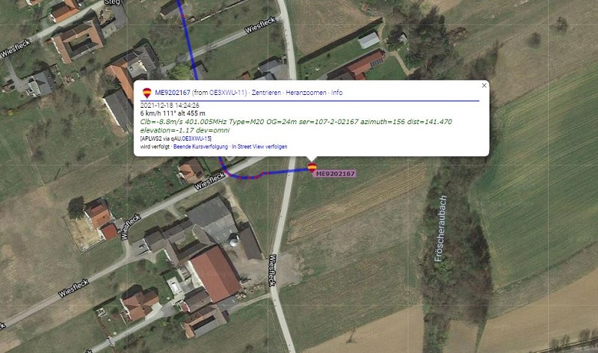The height and width of the screenshot is (353, 598).
Task: Open the OE3XWU-15 igate link
Action: (x=197, y=138)
